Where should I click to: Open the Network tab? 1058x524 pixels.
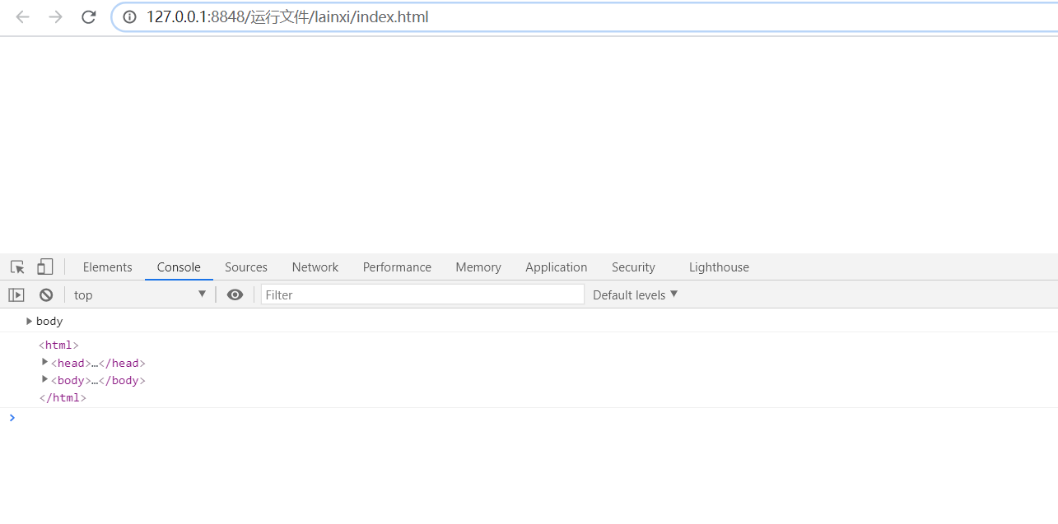tap(315, 267)
